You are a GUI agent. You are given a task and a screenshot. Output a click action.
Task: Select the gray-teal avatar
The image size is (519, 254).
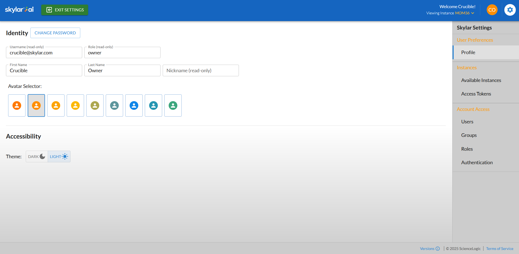click(x=114, y=105)
